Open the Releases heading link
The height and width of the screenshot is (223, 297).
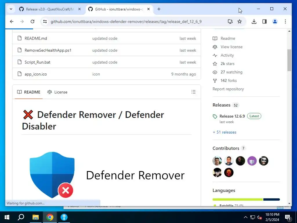pos(221,105)
